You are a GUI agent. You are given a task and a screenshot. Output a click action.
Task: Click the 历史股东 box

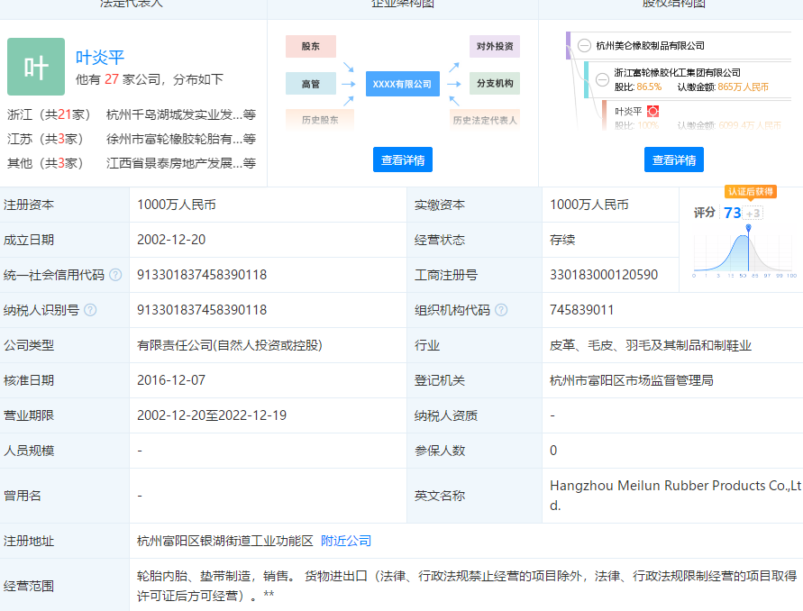point(320,120)
